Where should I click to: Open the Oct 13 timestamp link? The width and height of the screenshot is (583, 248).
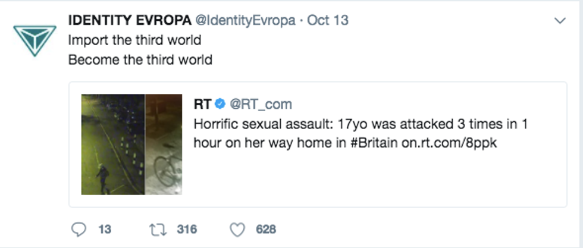pos(328,20)
